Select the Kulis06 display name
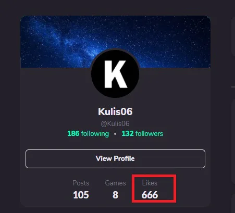The width and height of the screenshot is (235, 213). (x=115, y=111)
